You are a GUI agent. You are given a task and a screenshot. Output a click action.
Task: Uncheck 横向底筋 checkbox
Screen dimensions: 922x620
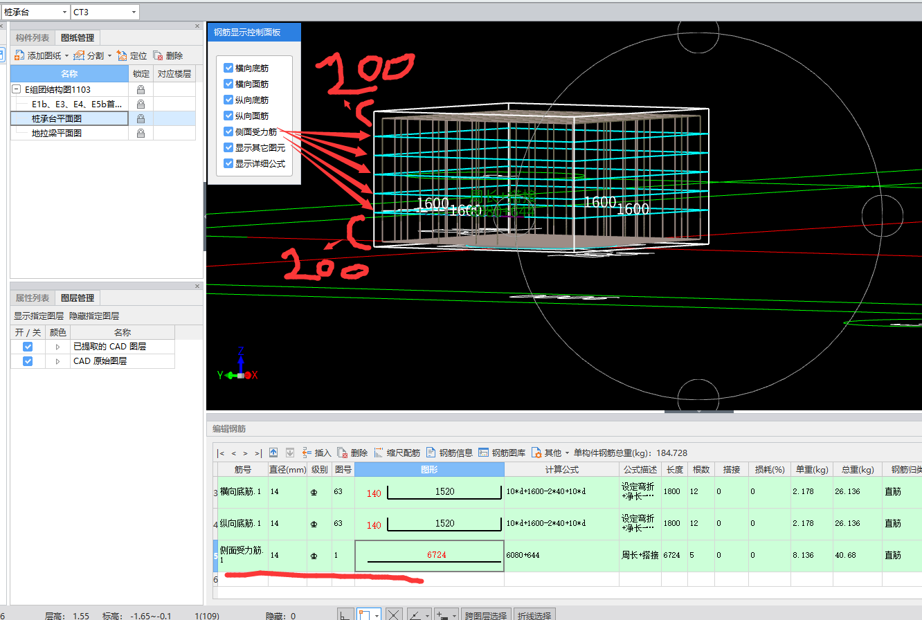(228, 68)
